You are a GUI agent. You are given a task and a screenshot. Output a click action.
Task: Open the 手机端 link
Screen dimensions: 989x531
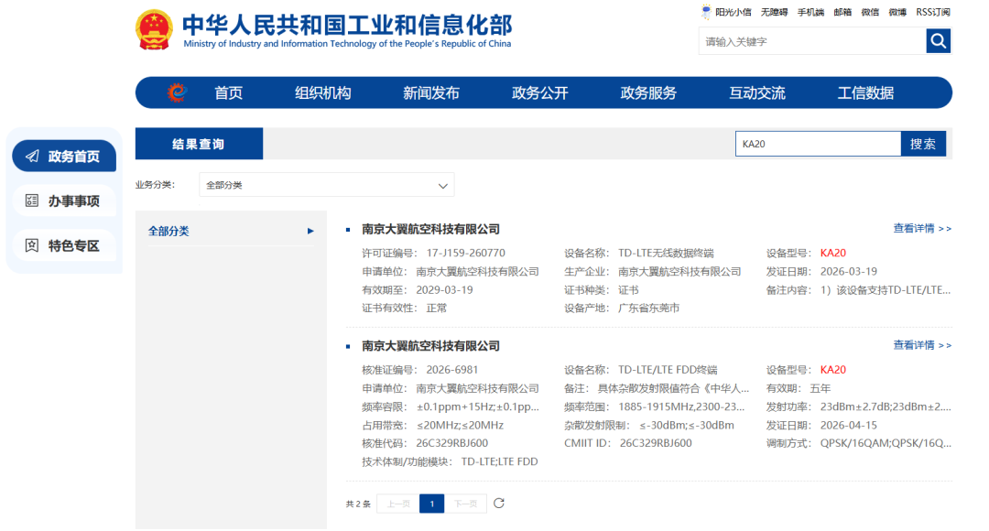[x=810, y=12]
